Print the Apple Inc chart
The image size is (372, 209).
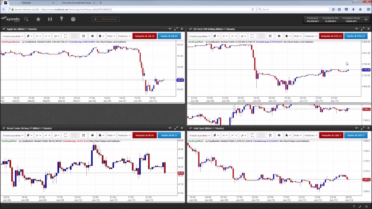click(92, 36)
